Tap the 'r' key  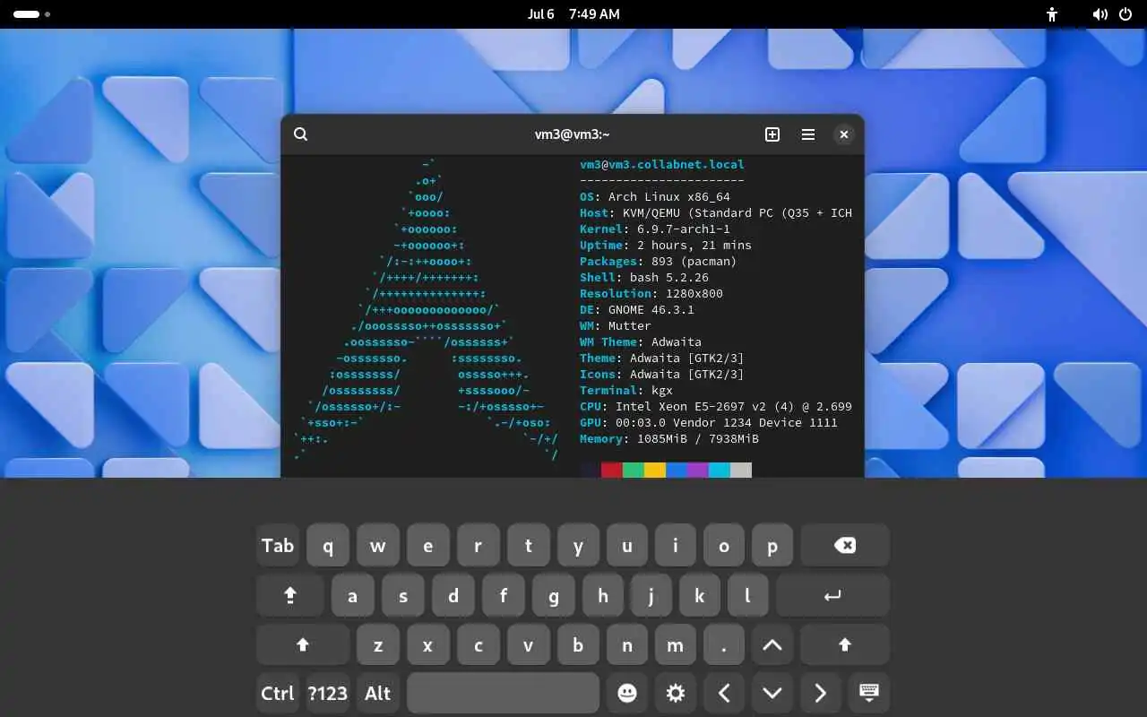478,545
